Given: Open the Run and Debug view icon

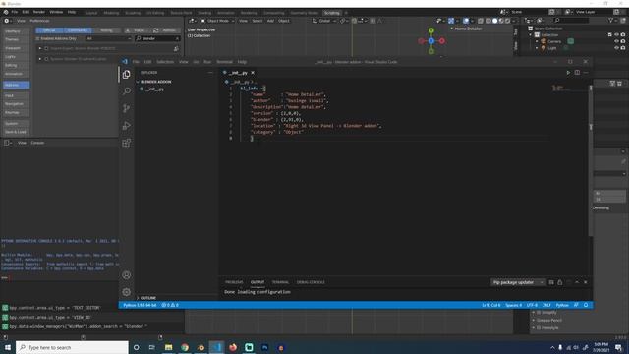Looking at the screenshot, I should [x=127, y=126].
